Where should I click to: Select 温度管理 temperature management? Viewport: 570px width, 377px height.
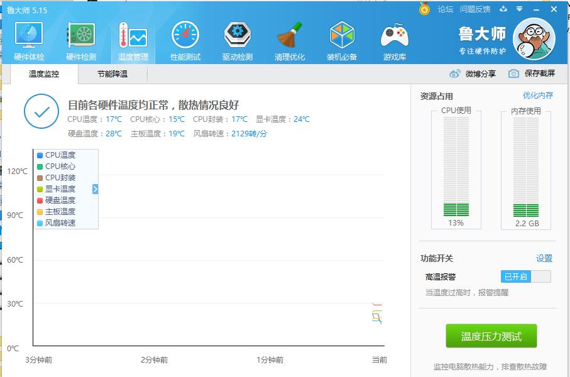click(x=133, y=41)
